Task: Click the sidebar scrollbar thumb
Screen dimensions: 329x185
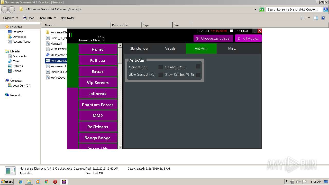Action: click(120, 55)
